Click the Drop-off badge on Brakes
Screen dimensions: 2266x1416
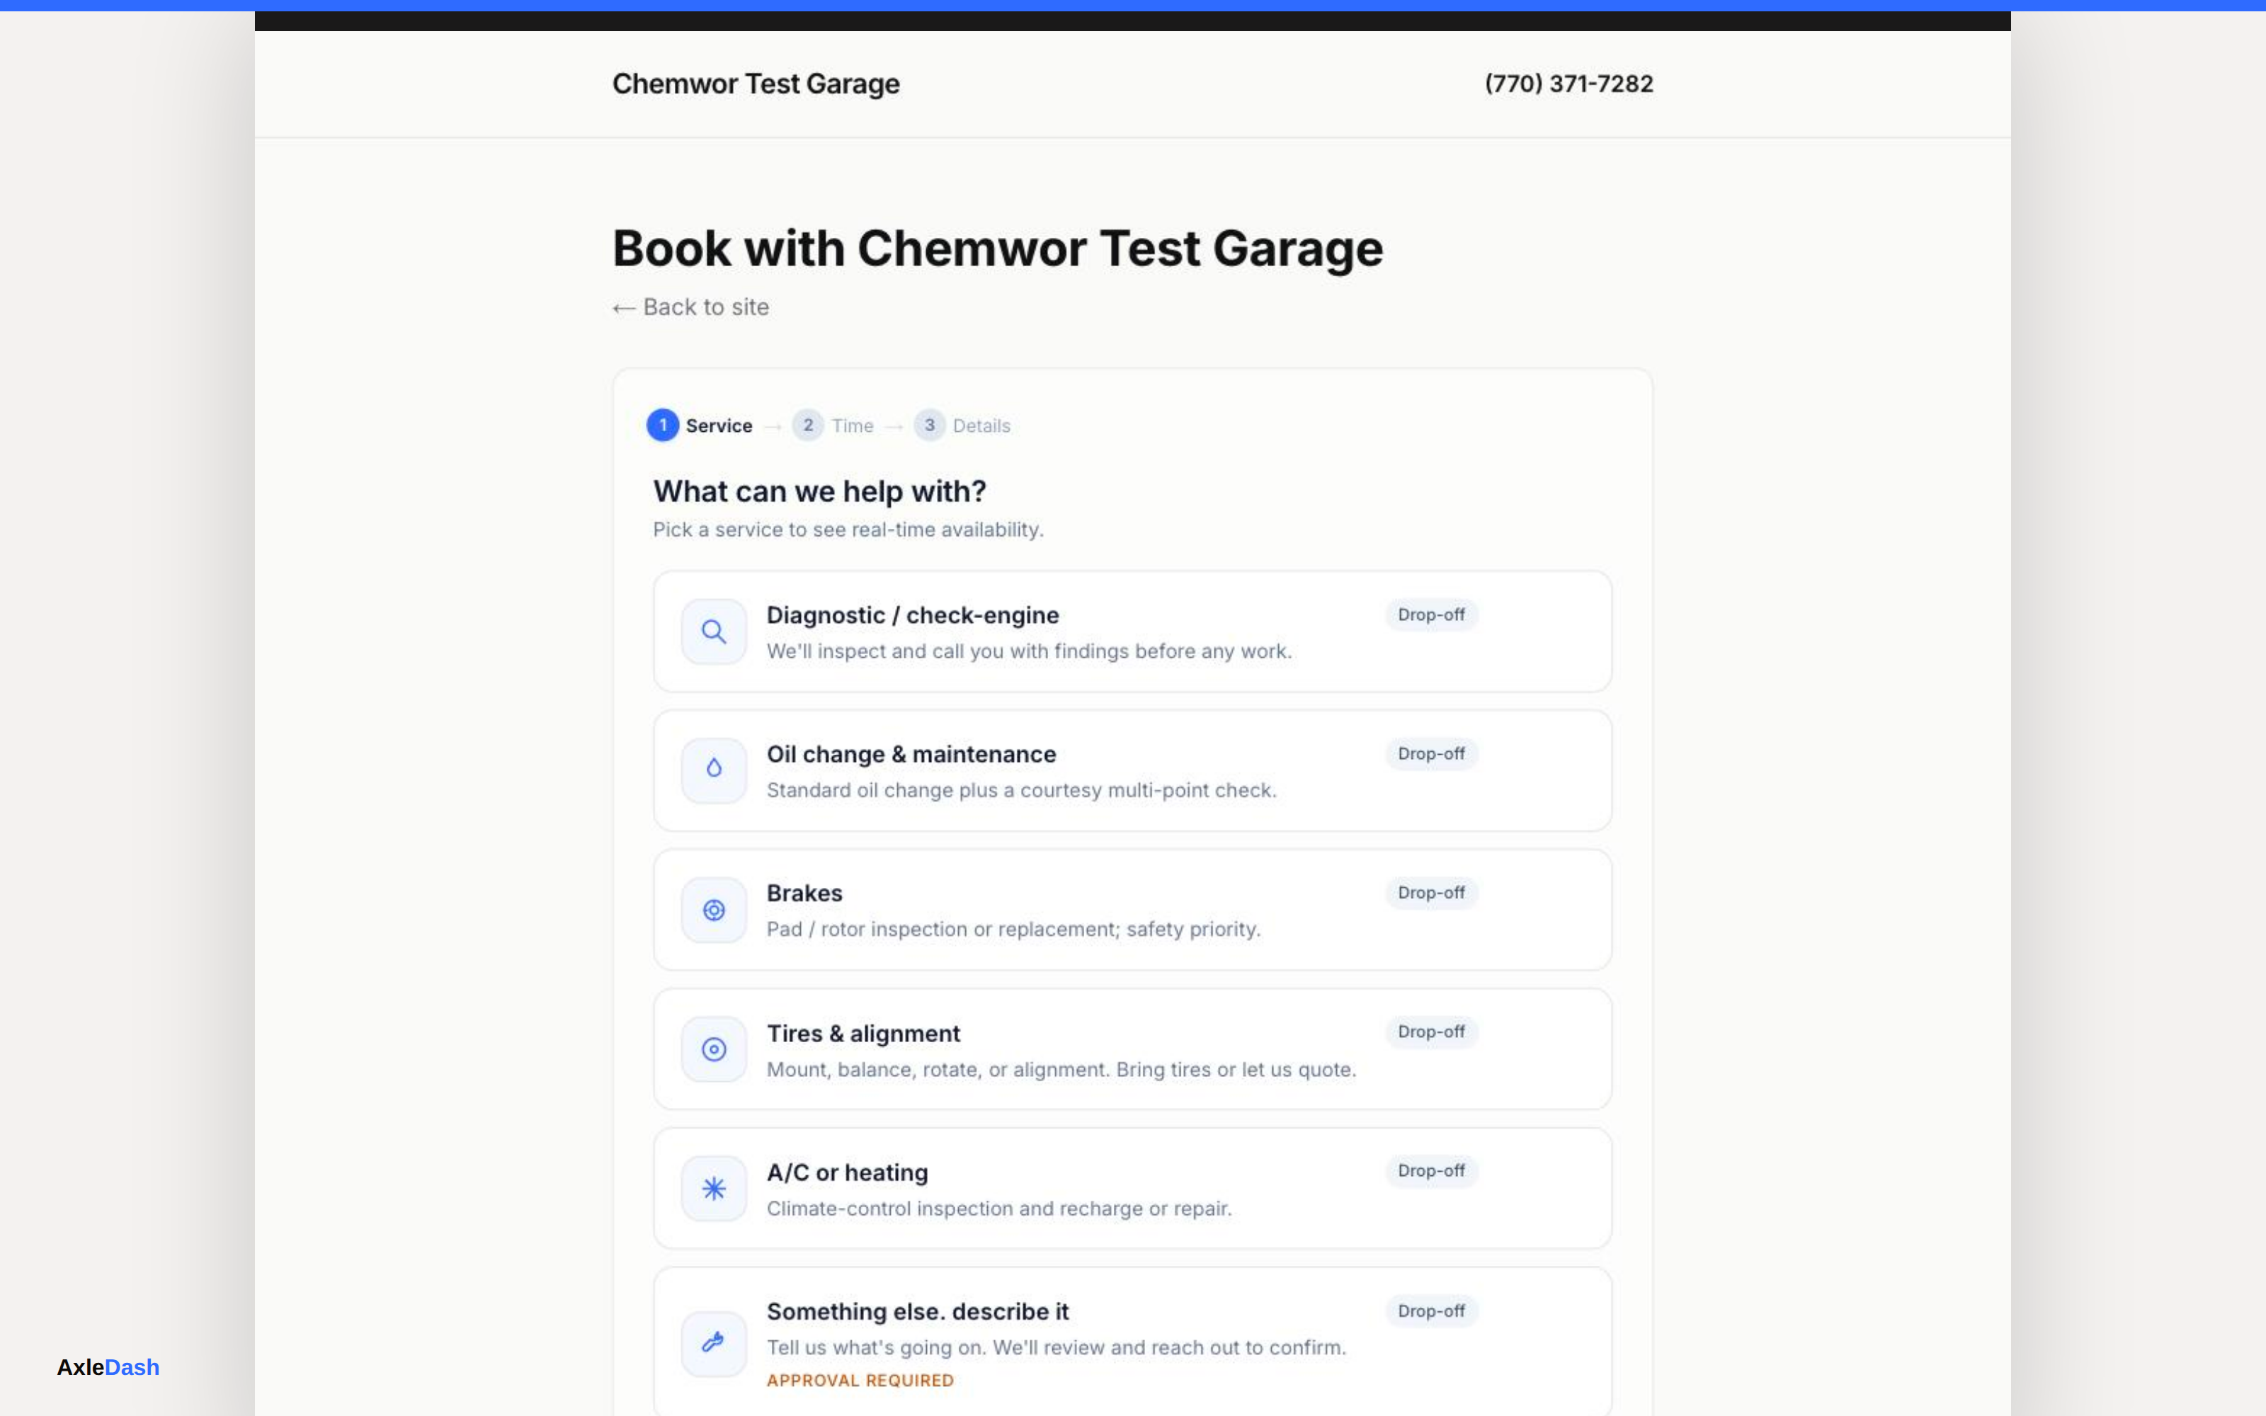pyautogui.click(x=1430, y=893)
